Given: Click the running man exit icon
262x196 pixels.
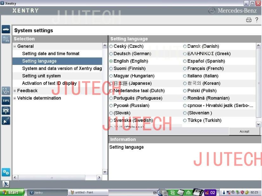Looking at the screenshot, I should [x=6, y=184].
